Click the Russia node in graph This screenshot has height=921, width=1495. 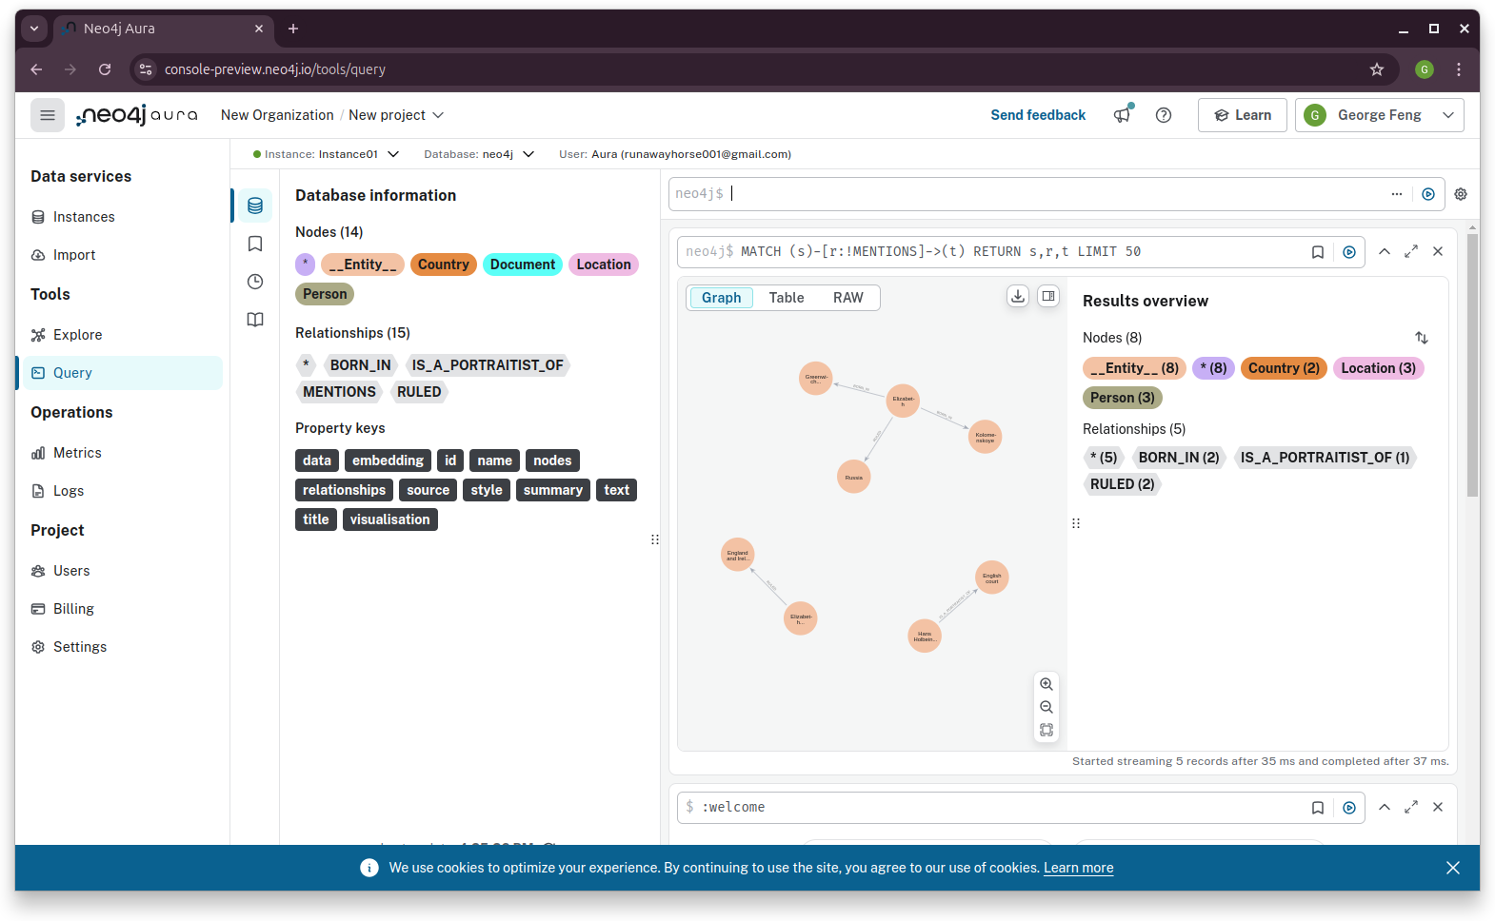[x=854, y=477]
